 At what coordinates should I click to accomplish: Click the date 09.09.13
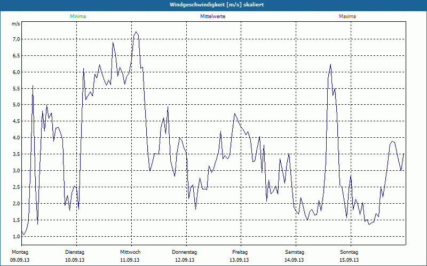(20, 260)
